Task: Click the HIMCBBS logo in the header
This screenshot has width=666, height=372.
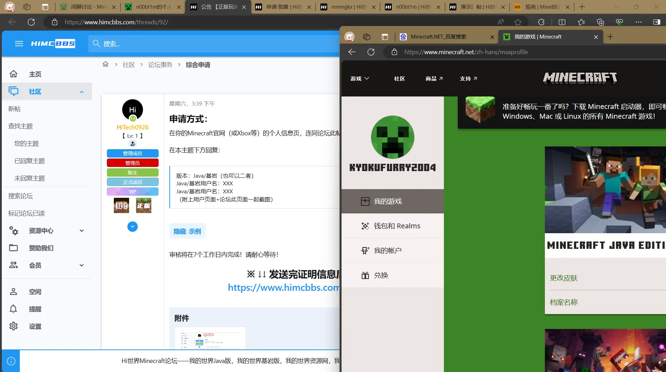Action: tap(53, 43)
